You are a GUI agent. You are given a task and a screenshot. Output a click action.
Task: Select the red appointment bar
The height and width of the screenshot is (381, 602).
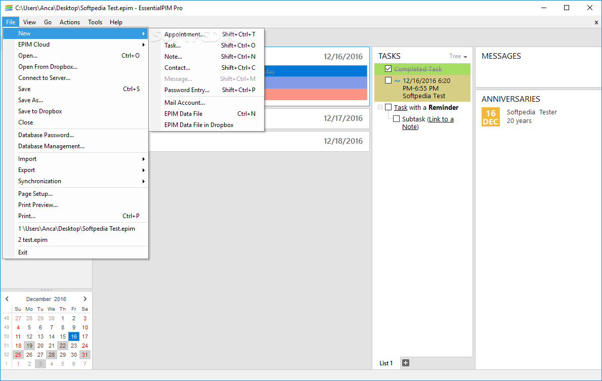point(316,95)
